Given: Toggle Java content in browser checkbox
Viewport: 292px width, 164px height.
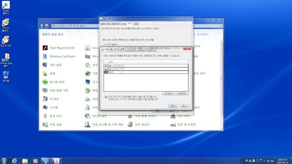Looking at the screenshot, I should (x=103, y=28).
